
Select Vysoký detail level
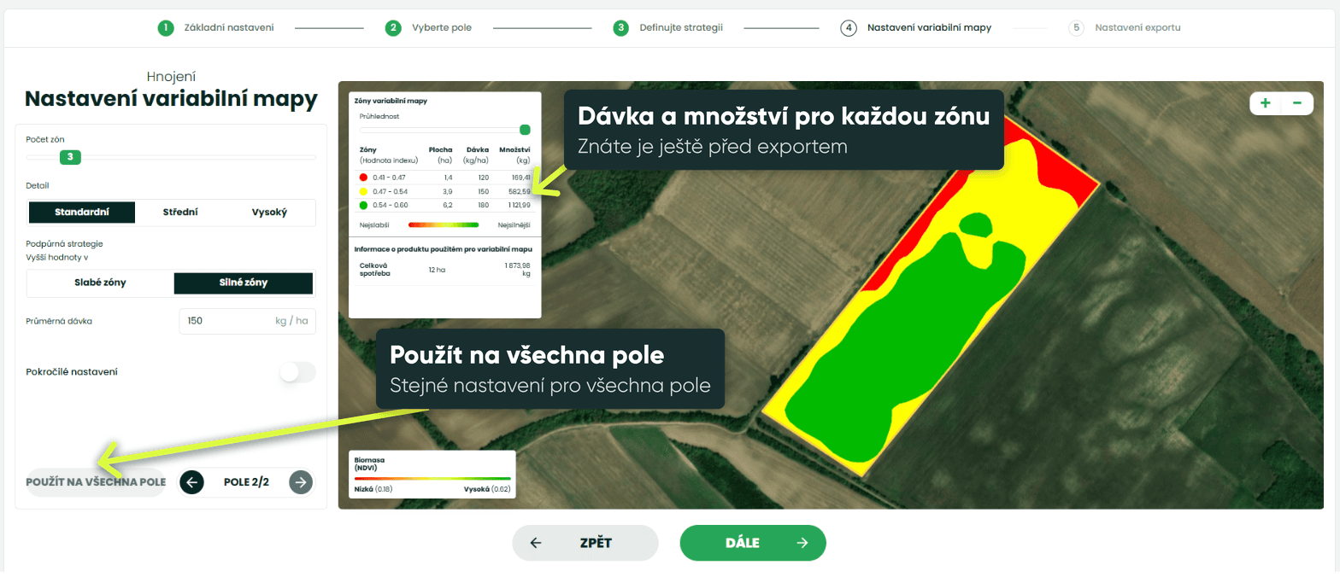pos(269,213)
